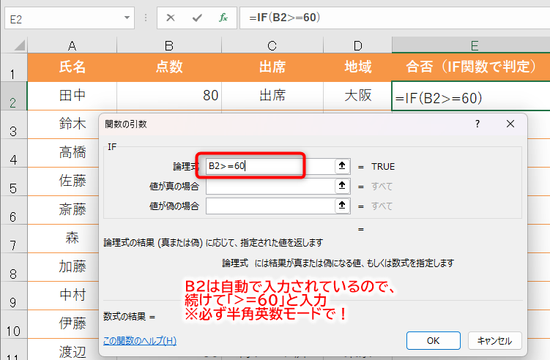The image size is (550, 360).
Task: Click range selector icon for 値が真の場合
Action: 341,186
